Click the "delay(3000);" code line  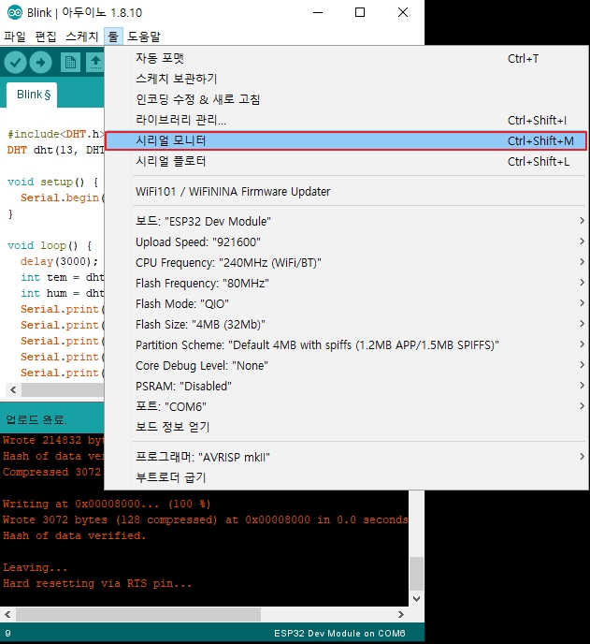click(60, 262)
